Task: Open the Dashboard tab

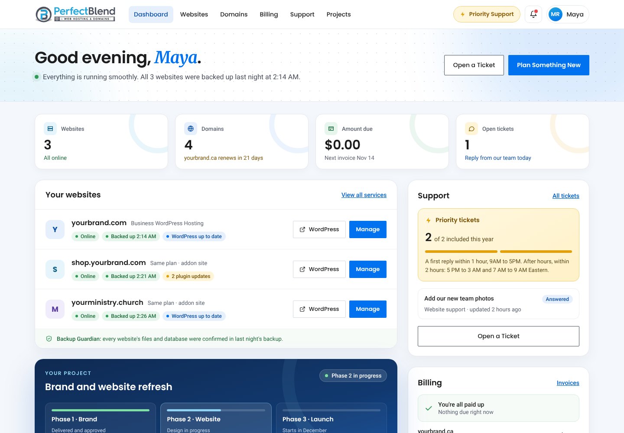Action: (151, 14)
